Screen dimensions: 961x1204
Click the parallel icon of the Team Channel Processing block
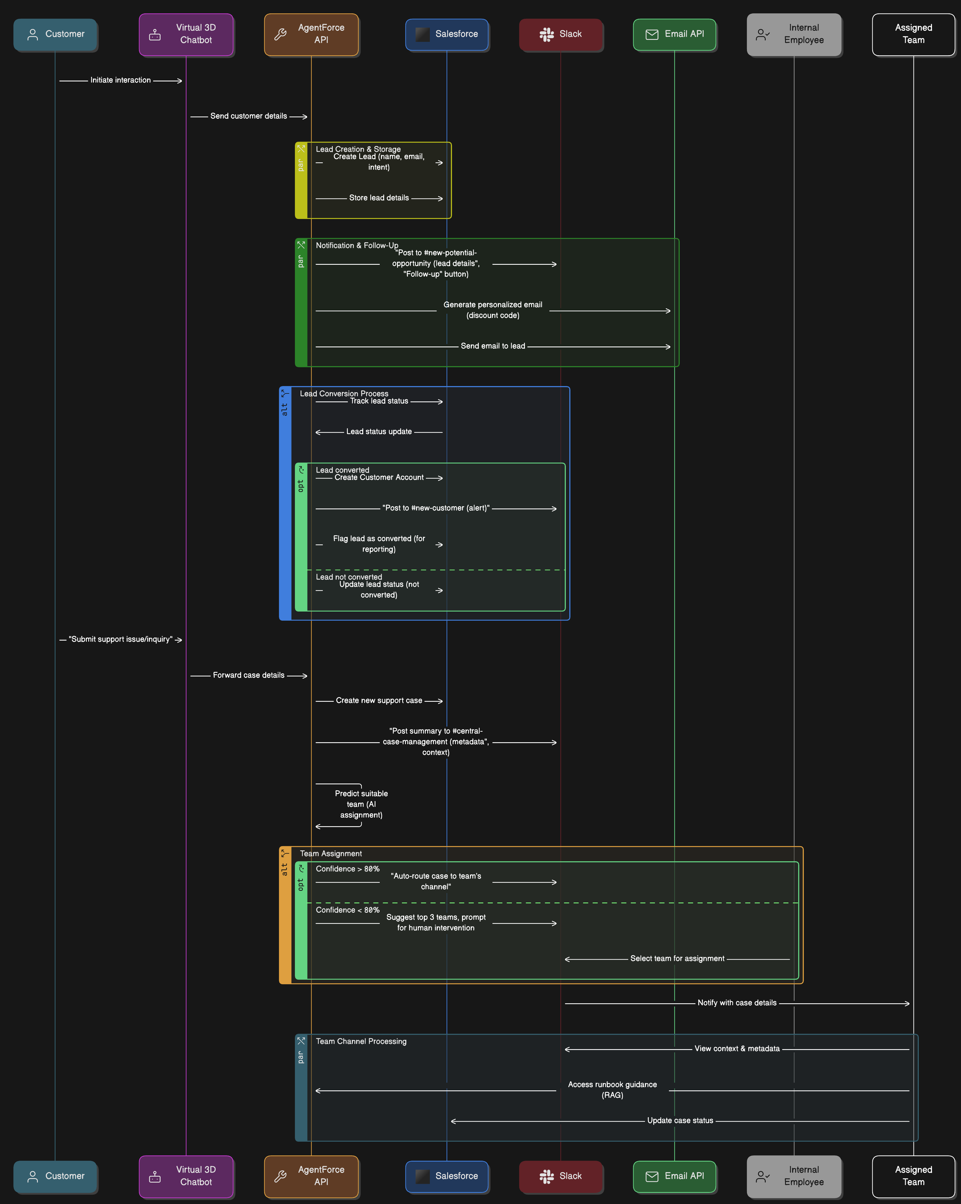[x=301, y=1040]
